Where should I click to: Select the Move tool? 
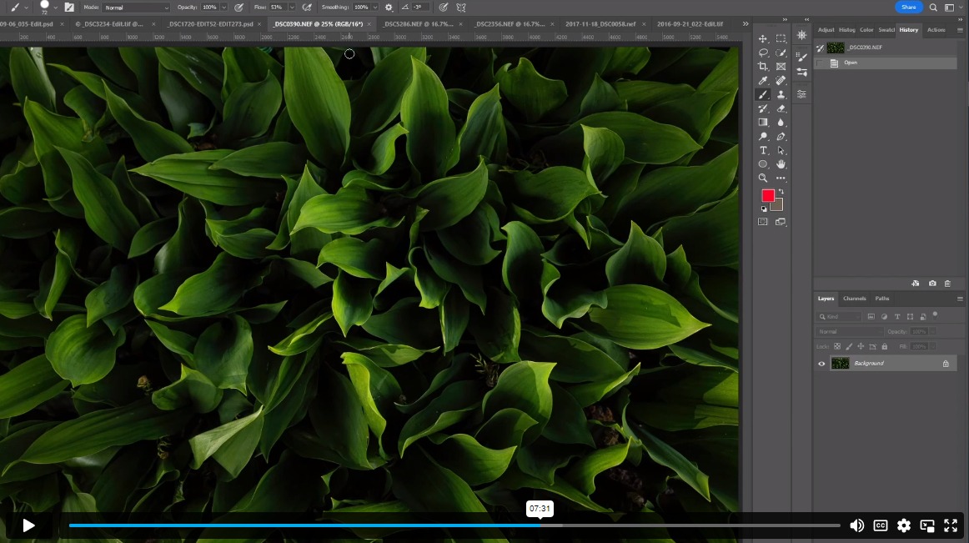coord(762,38)
